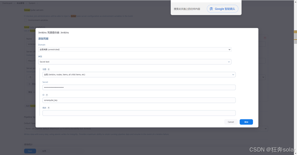
Task: Open System breadcrumb
Action: pos(32,3)
